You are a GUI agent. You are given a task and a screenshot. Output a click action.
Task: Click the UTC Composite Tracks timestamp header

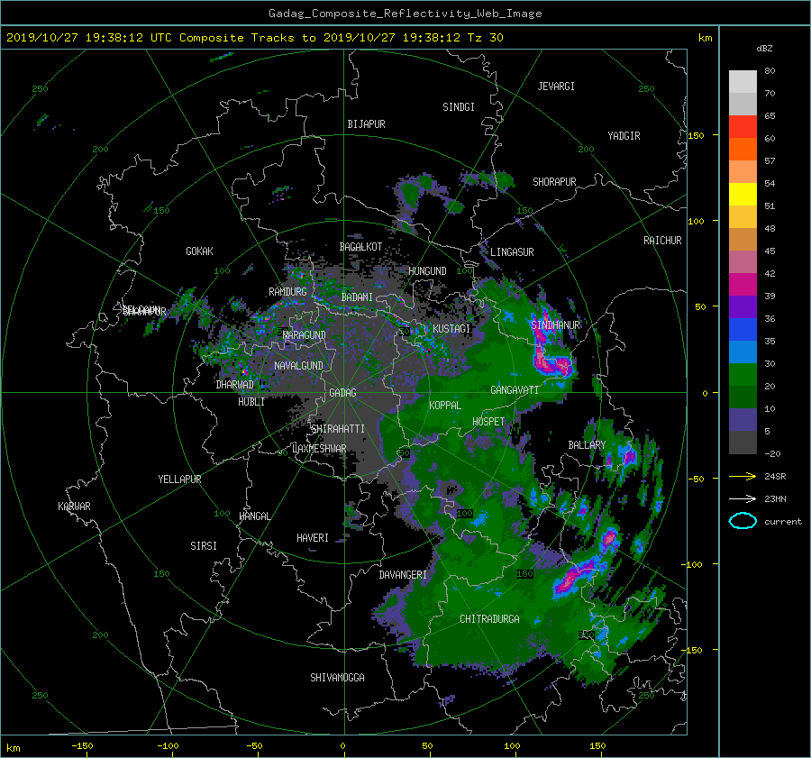click(254, 38)
